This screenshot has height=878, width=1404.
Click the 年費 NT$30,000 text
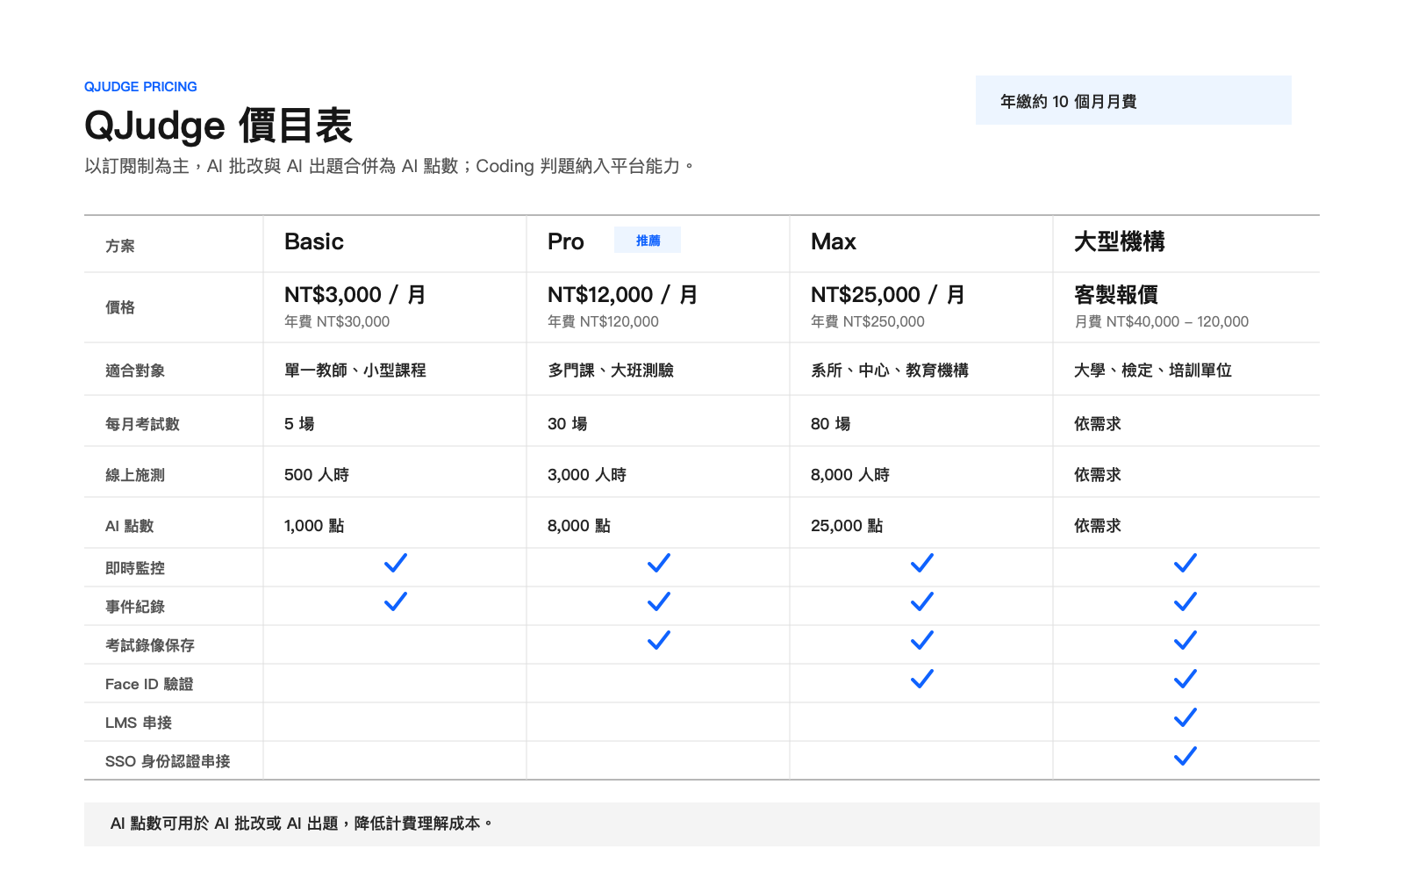tap(337, 321)
